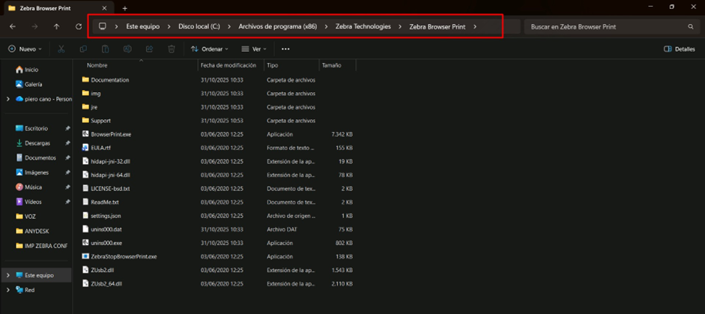Open the Ordenar sort dropdown
Screen dimensions: 705x314
pos(210,49)
